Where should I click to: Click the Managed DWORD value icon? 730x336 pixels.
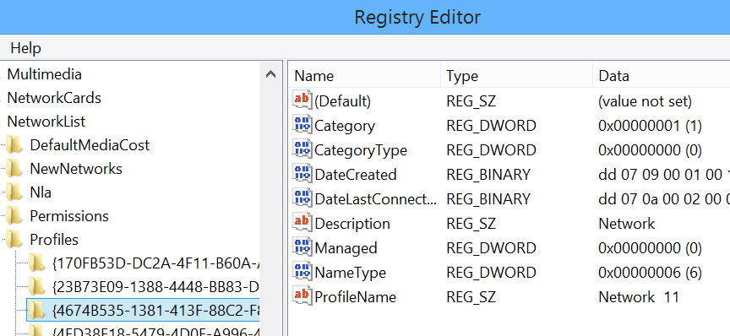click(302, 247)
